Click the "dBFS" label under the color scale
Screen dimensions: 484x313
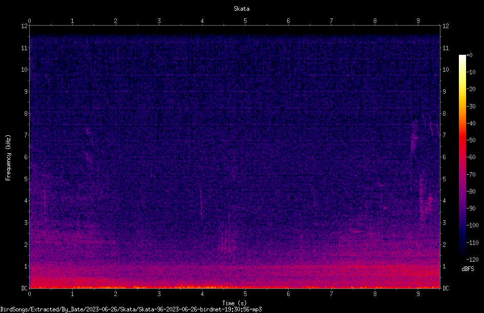468,269
